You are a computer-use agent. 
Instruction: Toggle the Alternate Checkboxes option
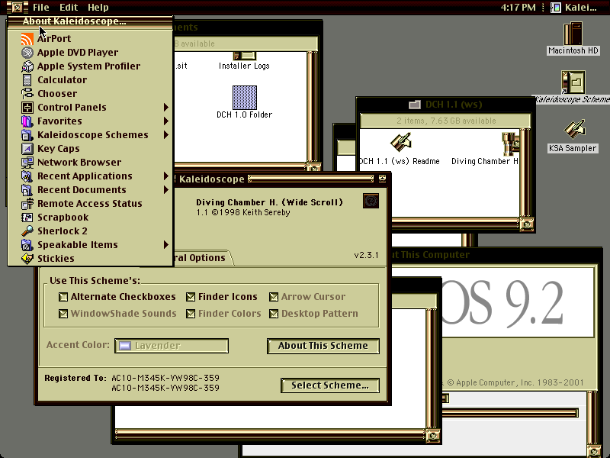click(x=63, y=297)
